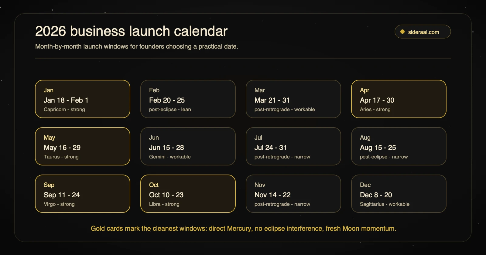This screenshot has height=255, width=486.
Task: Click the "2026 business launch calendar" heading
Action: (x=131, y=31)
